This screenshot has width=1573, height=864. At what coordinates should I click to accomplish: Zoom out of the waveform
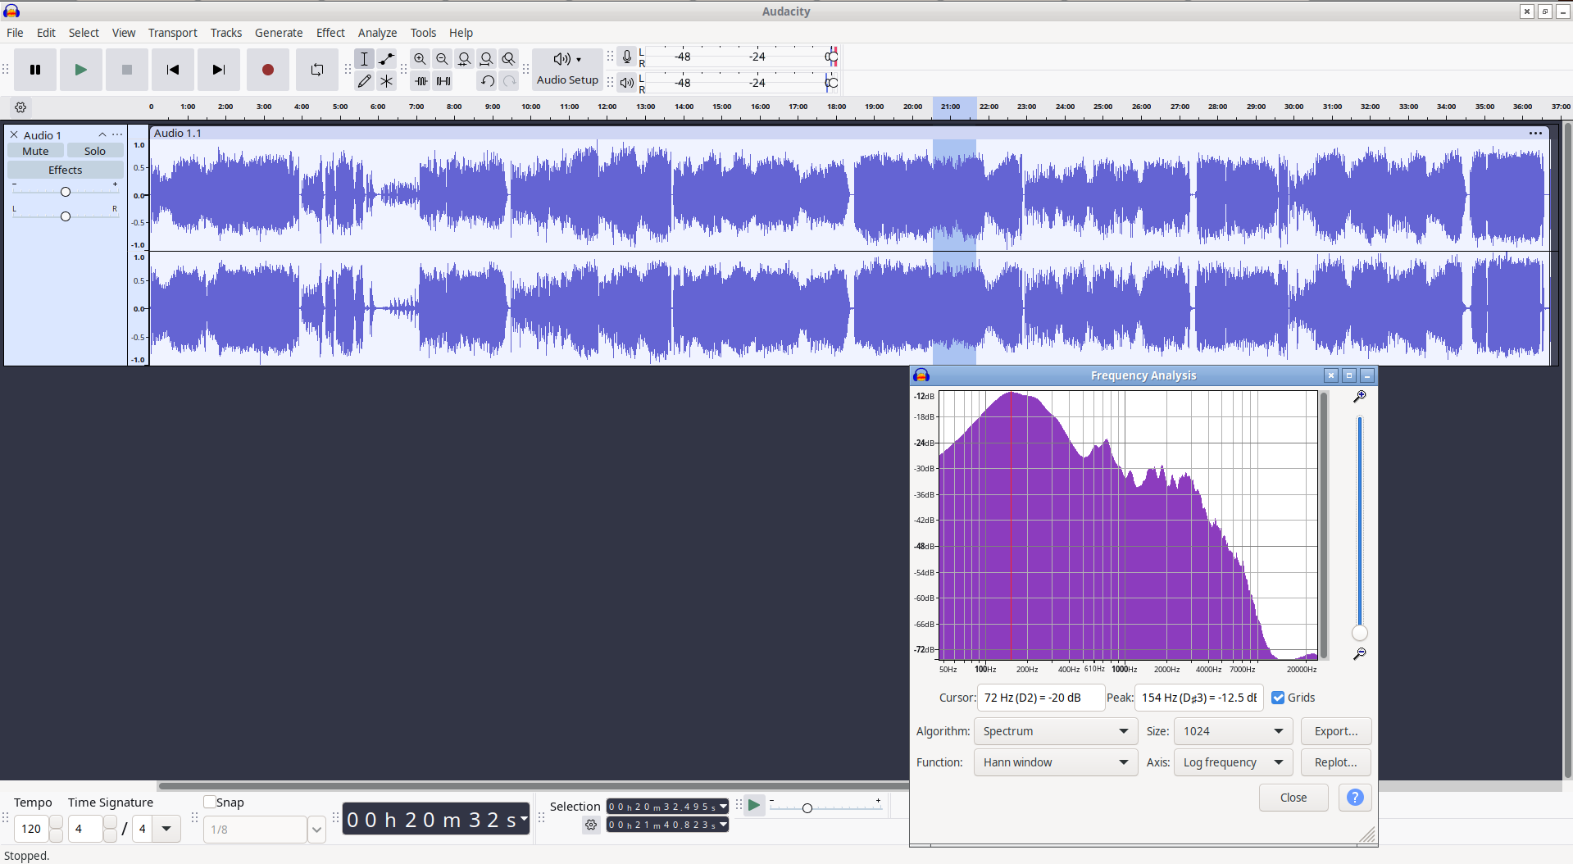click(x=442, y=59)
